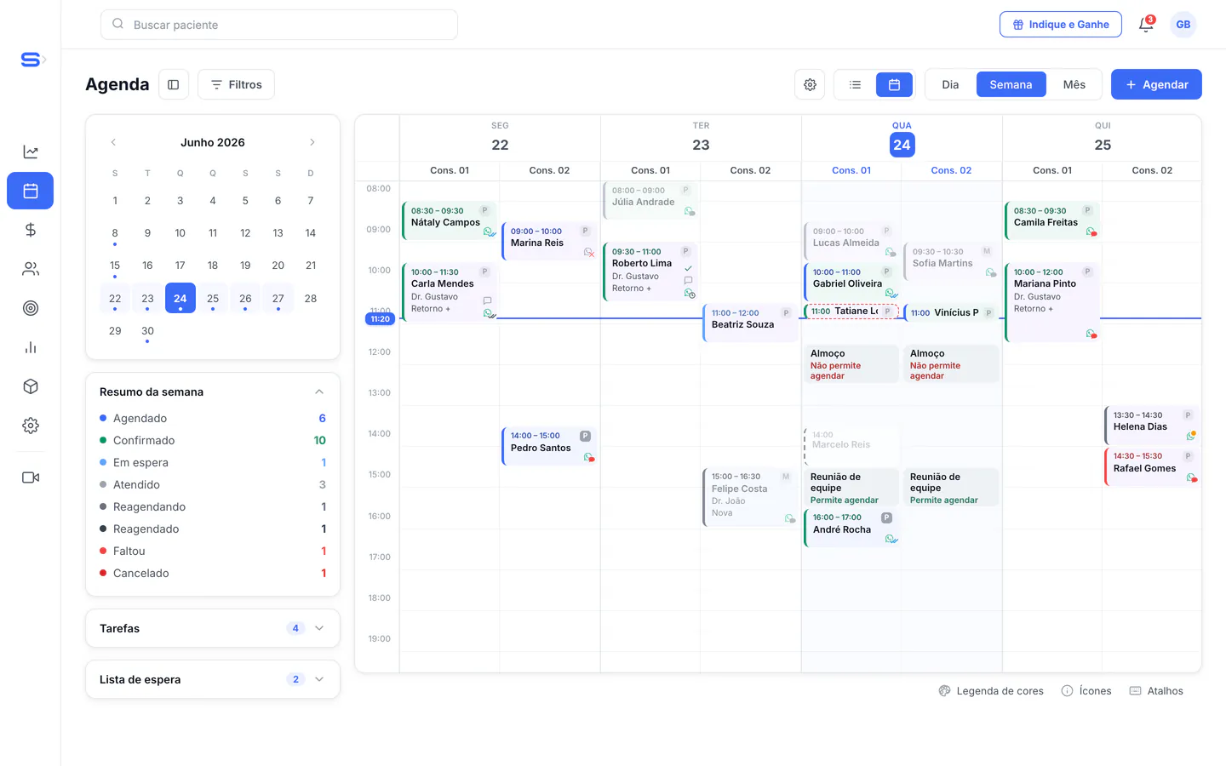Image resolution: width=1226 pixels, height=766 pixels.
Task: Open the box inventory sidebar icon
Action: [x=31, y=386]
